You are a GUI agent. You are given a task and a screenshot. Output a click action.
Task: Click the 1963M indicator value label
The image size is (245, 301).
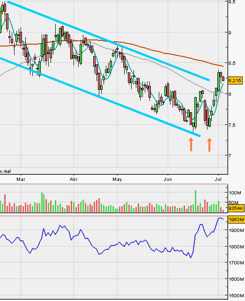click(x=236, y=219)
